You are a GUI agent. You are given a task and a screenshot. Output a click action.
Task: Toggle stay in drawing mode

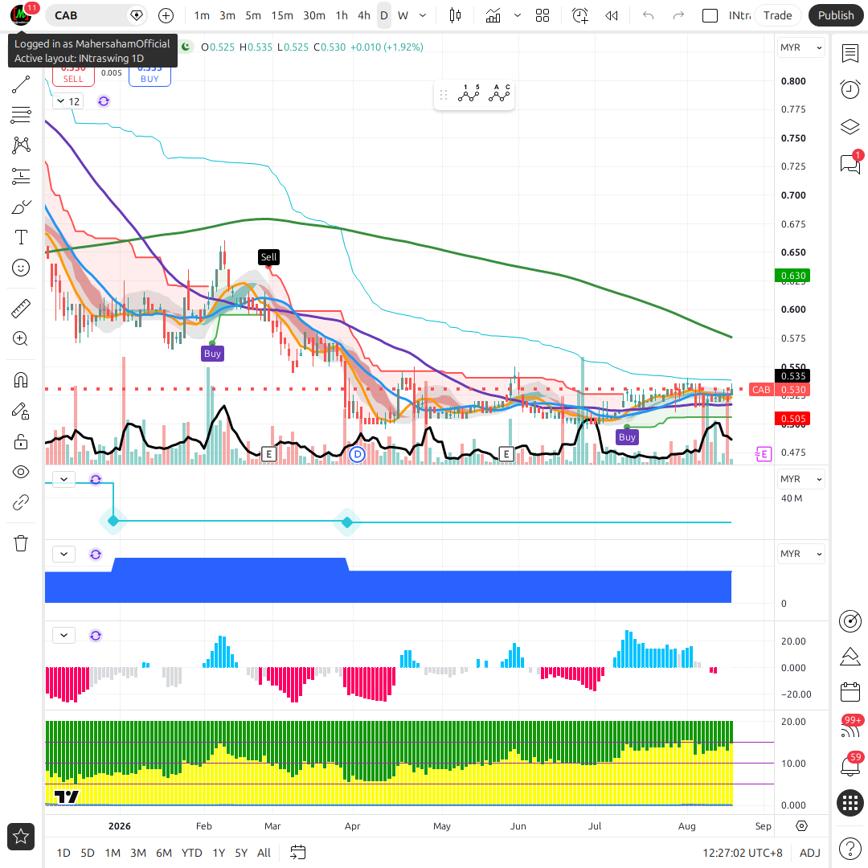pyautogui.click(x=21, y=411)
